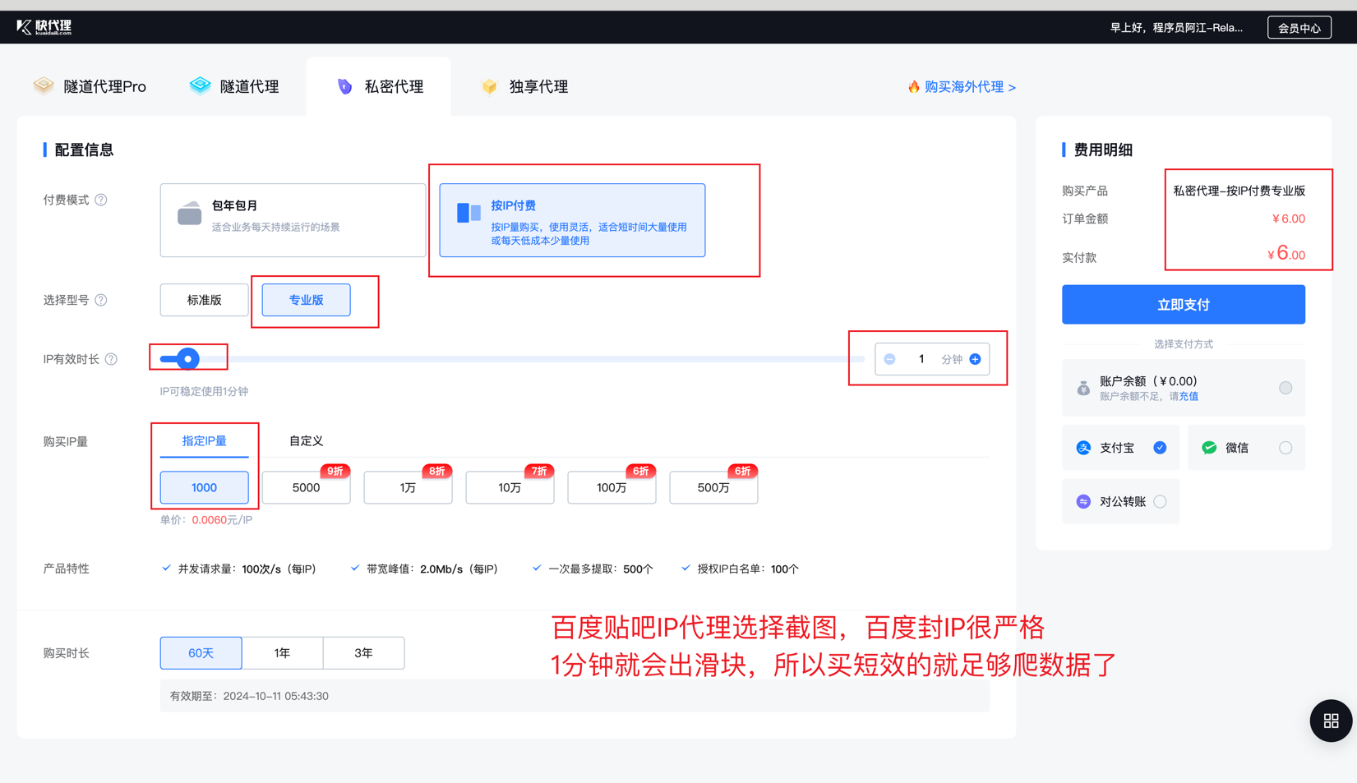The width and height of the screenshot is (1357, 783).
Task: Open the floating grid menu icon
Action: 1330,721
